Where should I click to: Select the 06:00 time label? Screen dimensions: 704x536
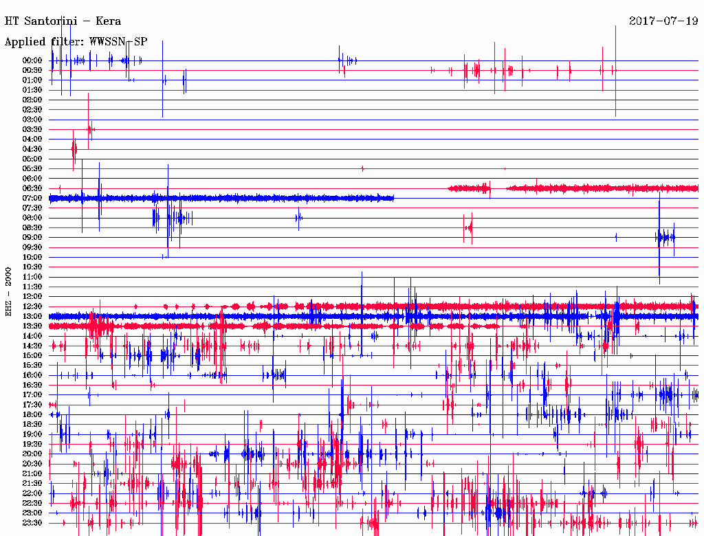pyautogui.click(x=32, y=179)
